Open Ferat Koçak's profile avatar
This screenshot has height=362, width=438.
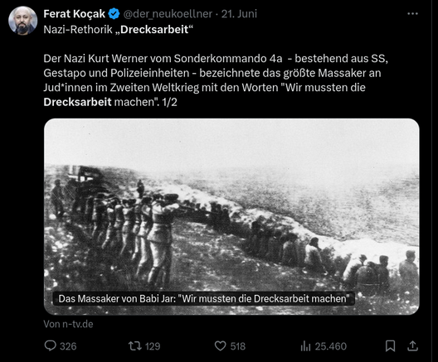22,21
